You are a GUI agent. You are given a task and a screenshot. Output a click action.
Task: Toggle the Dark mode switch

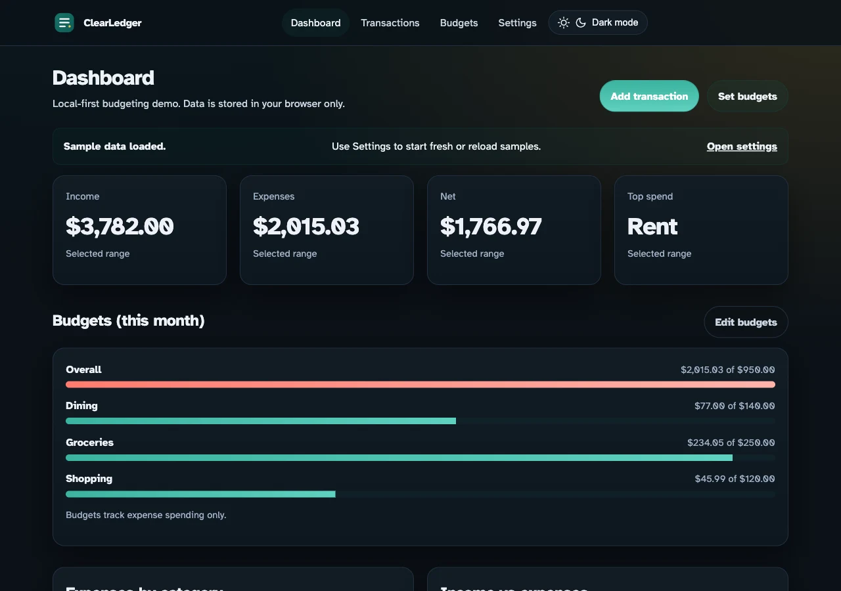[598, 23]
